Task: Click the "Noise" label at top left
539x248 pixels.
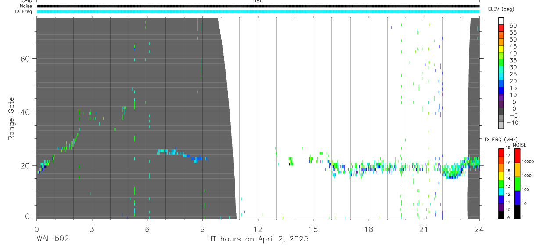Action: coord(26,6)
